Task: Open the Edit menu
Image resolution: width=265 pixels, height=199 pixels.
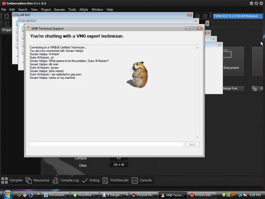Action: [12, 10]
